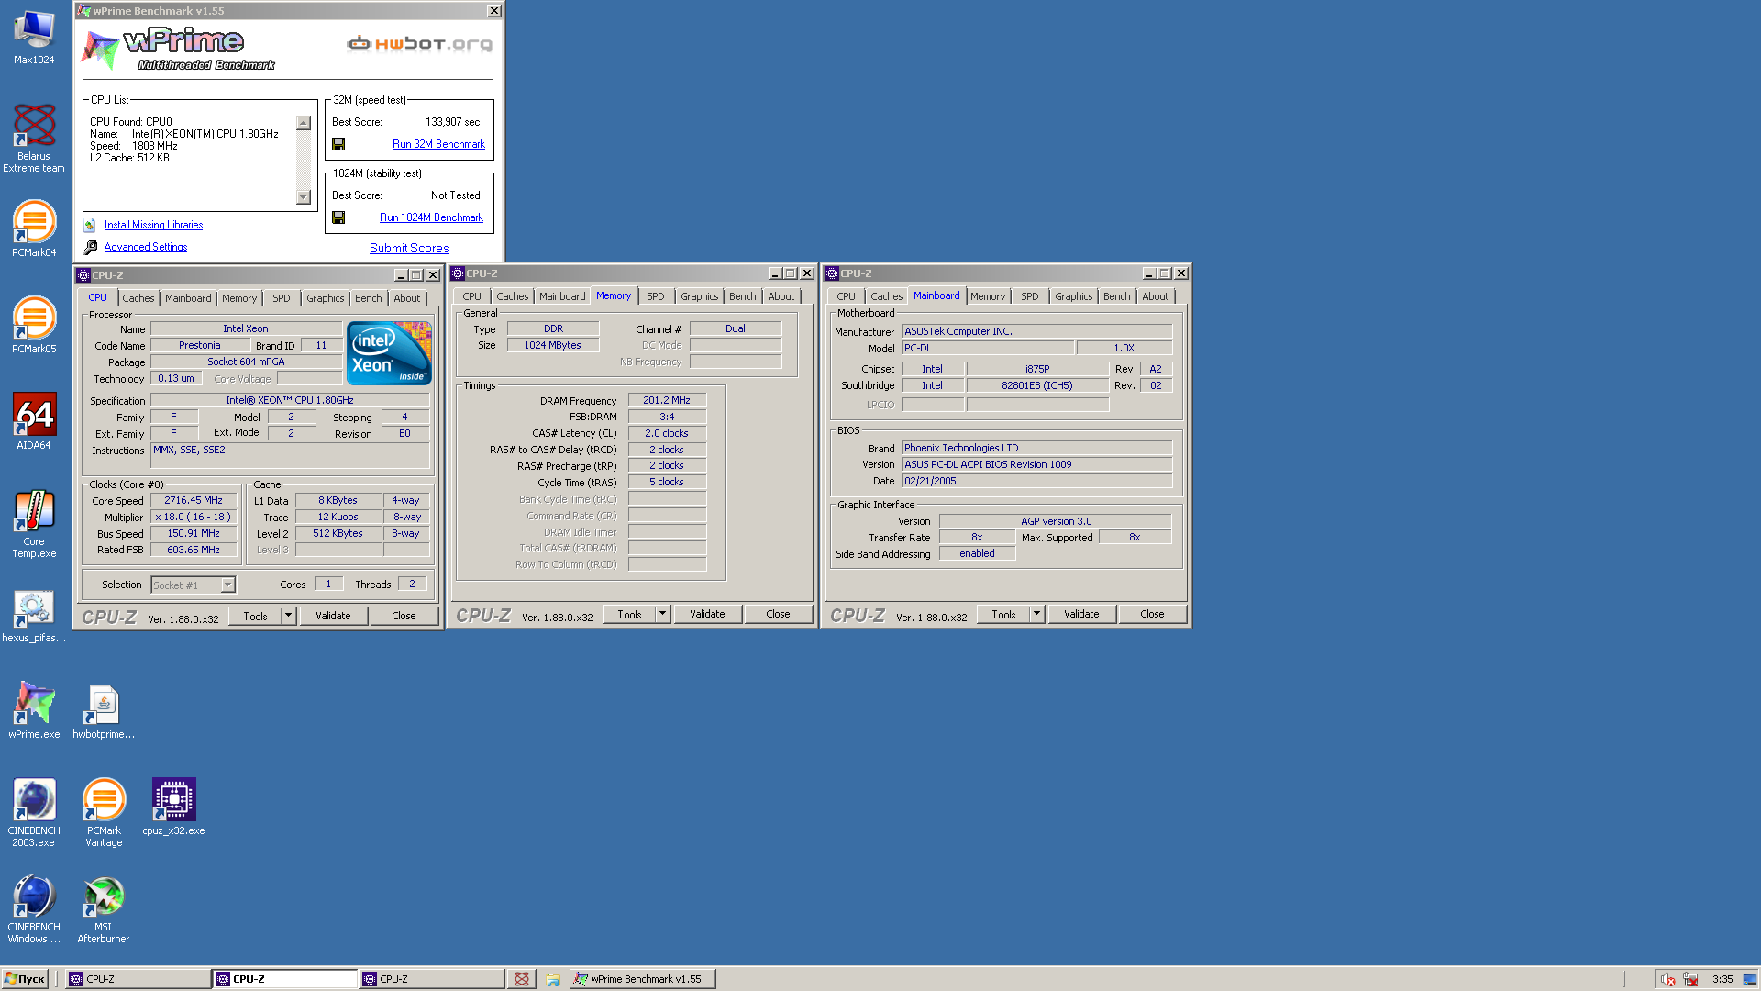
Task: Click the clock showing 3:35
Action: pos(1722,979)
